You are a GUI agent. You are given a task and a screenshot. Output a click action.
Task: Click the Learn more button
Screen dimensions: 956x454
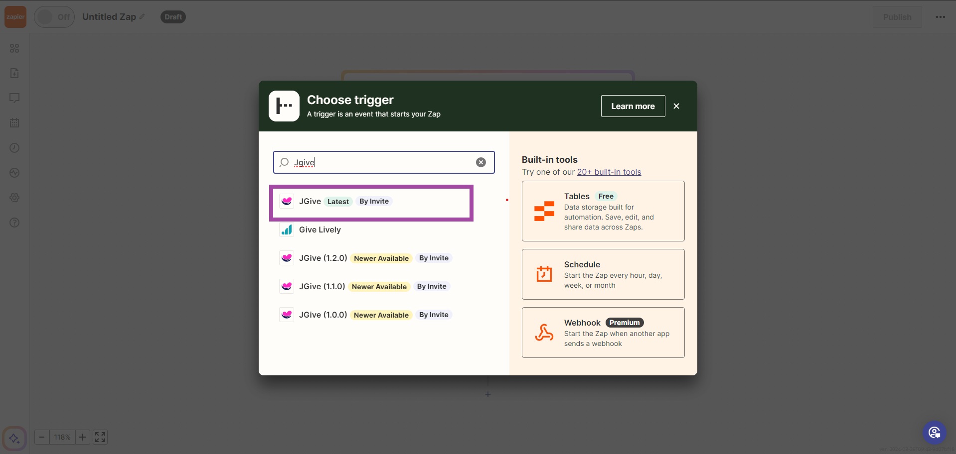coord(633,106)
